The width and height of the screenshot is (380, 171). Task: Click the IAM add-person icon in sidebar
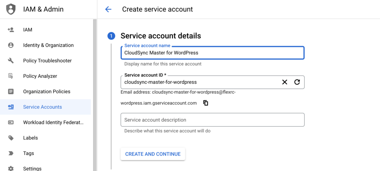tap(11, 30)
